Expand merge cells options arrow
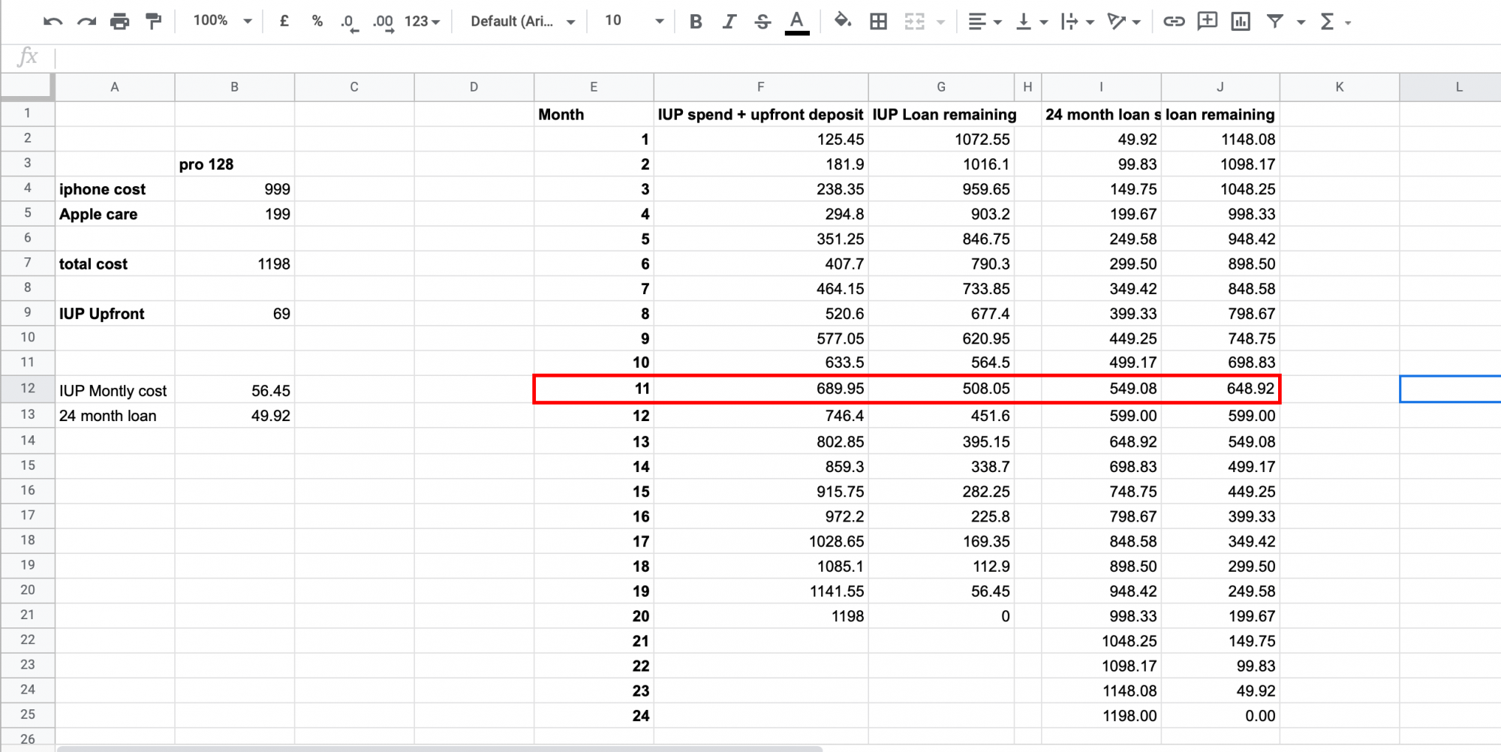 coord(941,23)
